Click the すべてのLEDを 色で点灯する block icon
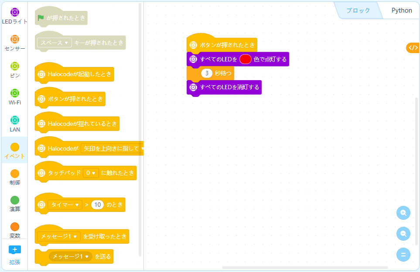This screenshot has height=272, width=420. click(193, 59)
